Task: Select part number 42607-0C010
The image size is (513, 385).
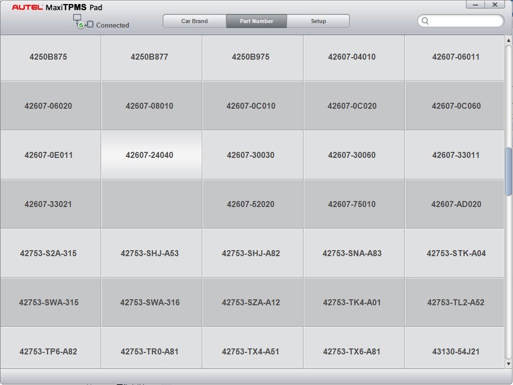Action: 250,106
